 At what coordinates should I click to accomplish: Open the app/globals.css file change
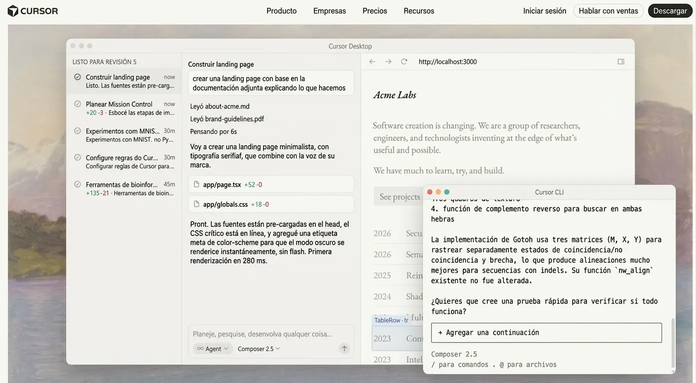271,204
